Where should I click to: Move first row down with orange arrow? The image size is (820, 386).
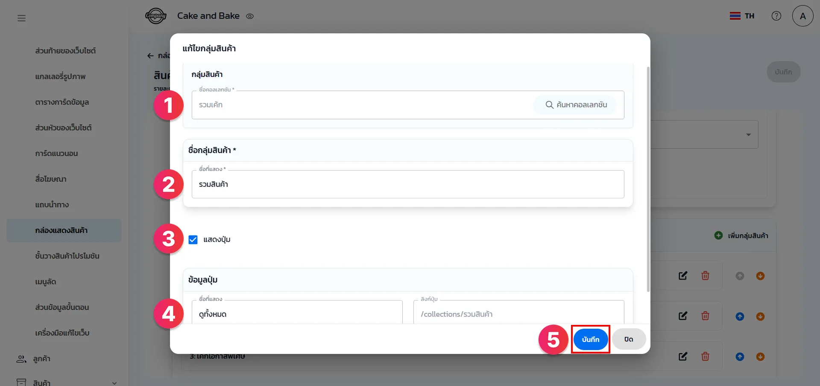760,276
